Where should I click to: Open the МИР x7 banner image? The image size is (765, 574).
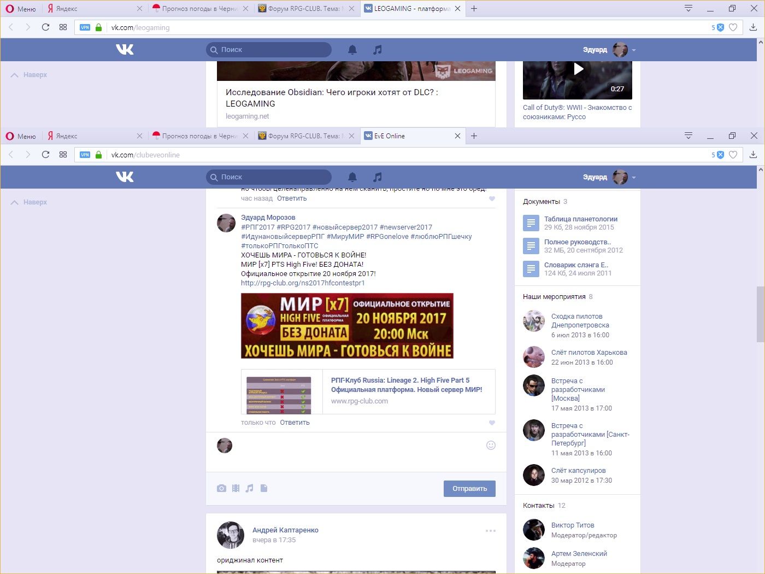pyautogui.click(x=347, y=326)
